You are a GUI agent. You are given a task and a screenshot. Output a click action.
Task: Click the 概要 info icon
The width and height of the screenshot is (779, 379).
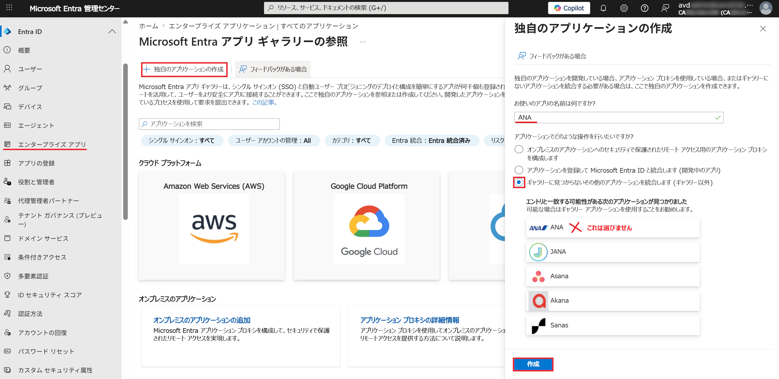pyautogui.click(x=7, y=50)
